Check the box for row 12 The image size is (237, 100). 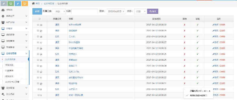coord(38,72)
